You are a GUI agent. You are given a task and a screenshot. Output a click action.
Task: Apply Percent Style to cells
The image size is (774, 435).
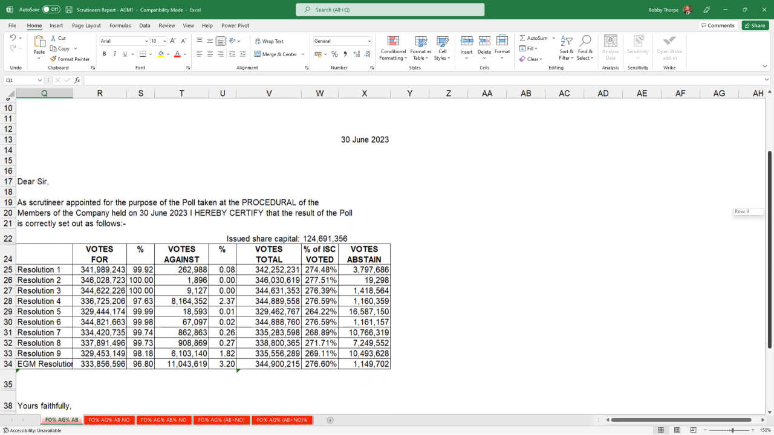tap(334, 54)
